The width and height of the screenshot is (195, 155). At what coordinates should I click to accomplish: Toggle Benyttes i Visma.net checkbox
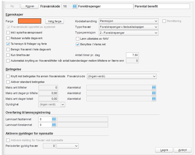click(x=78, y=44)
